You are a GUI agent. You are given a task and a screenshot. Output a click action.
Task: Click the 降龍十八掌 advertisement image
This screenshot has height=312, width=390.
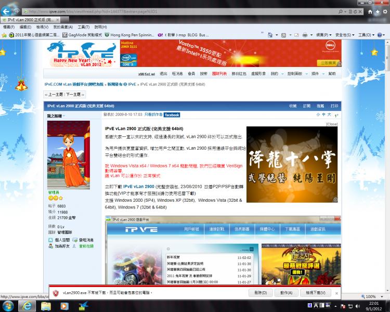click(292, 164)
